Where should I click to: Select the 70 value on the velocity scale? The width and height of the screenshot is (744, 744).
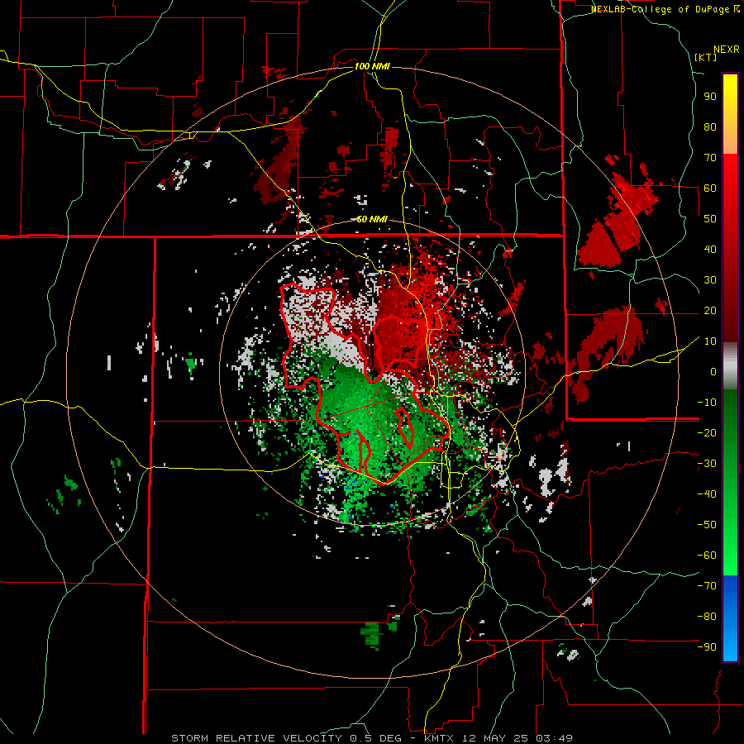[x=710, y=158]
